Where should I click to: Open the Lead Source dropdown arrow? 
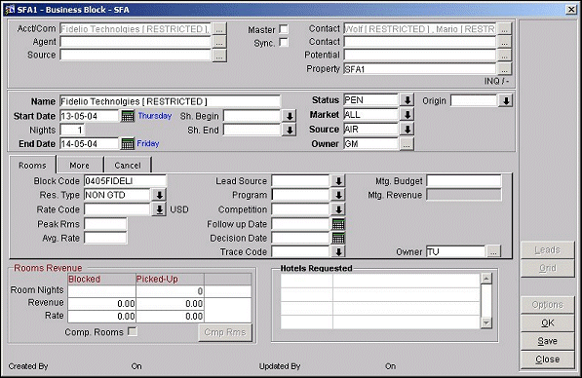click(x=338, y=181)
